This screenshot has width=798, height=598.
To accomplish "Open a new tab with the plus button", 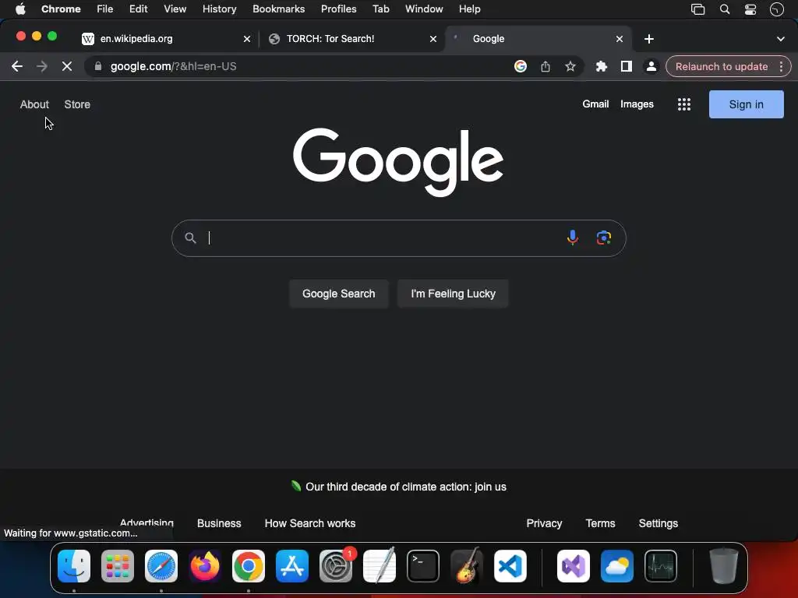I will (x=649, y=39).
